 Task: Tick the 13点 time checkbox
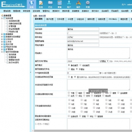point(82,108)
